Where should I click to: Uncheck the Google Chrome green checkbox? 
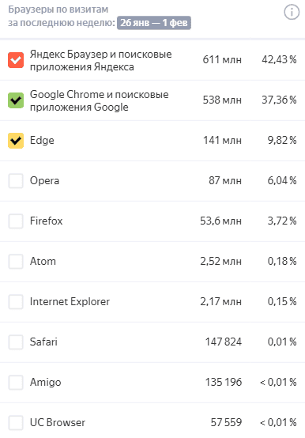pos(16,100)
